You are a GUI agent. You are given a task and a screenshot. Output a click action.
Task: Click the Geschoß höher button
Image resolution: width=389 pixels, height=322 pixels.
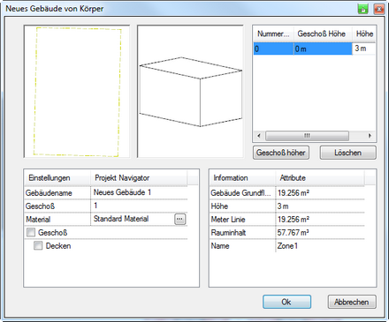(x=281, y=153)
